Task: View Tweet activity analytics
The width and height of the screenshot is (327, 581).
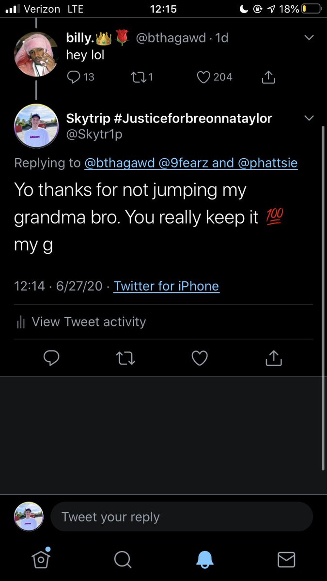Action: [x=81, y=322]
